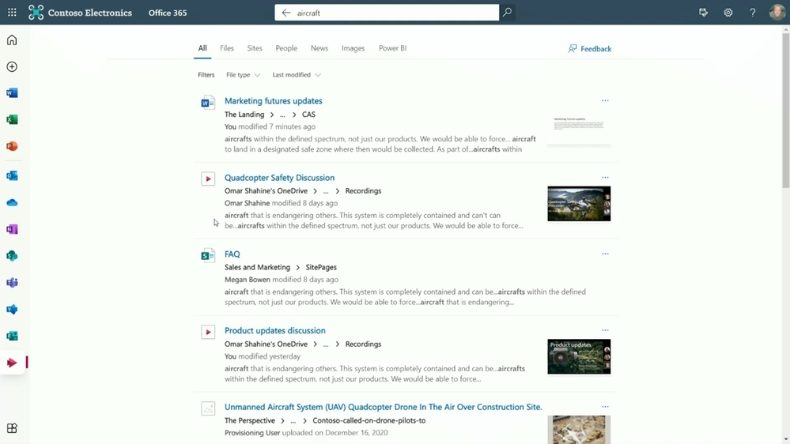Click 'Sales and Marketing' breadcrumb

tap(258, 268)
